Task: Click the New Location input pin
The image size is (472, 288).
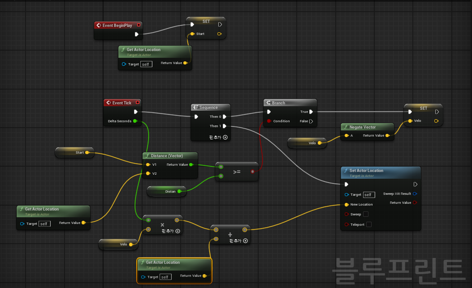Action: point(346,205)
